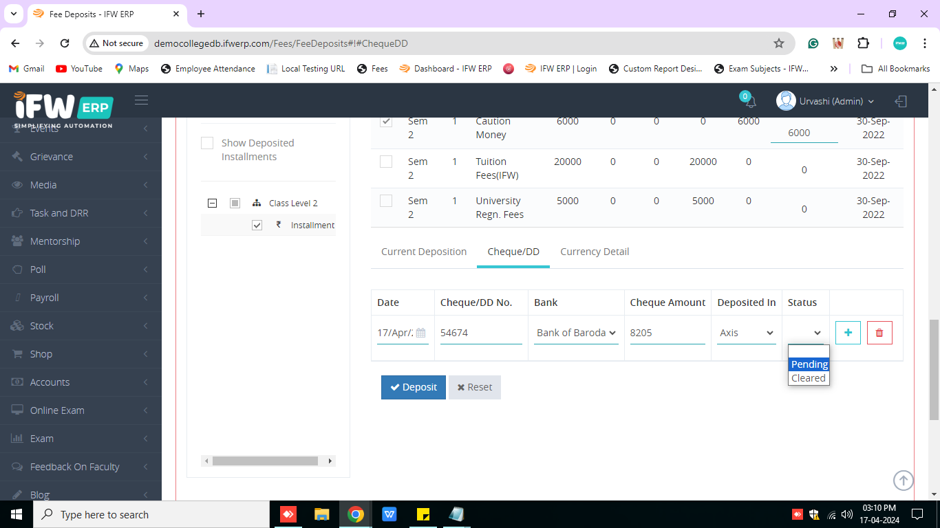Choose Pending from status list
This screenshot has height=528, width=940.
pos(809,364)
